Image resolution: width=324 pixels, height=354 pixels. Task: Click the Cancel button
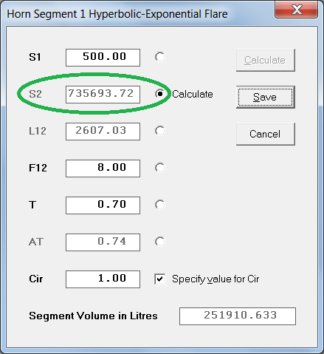(266, 135)
